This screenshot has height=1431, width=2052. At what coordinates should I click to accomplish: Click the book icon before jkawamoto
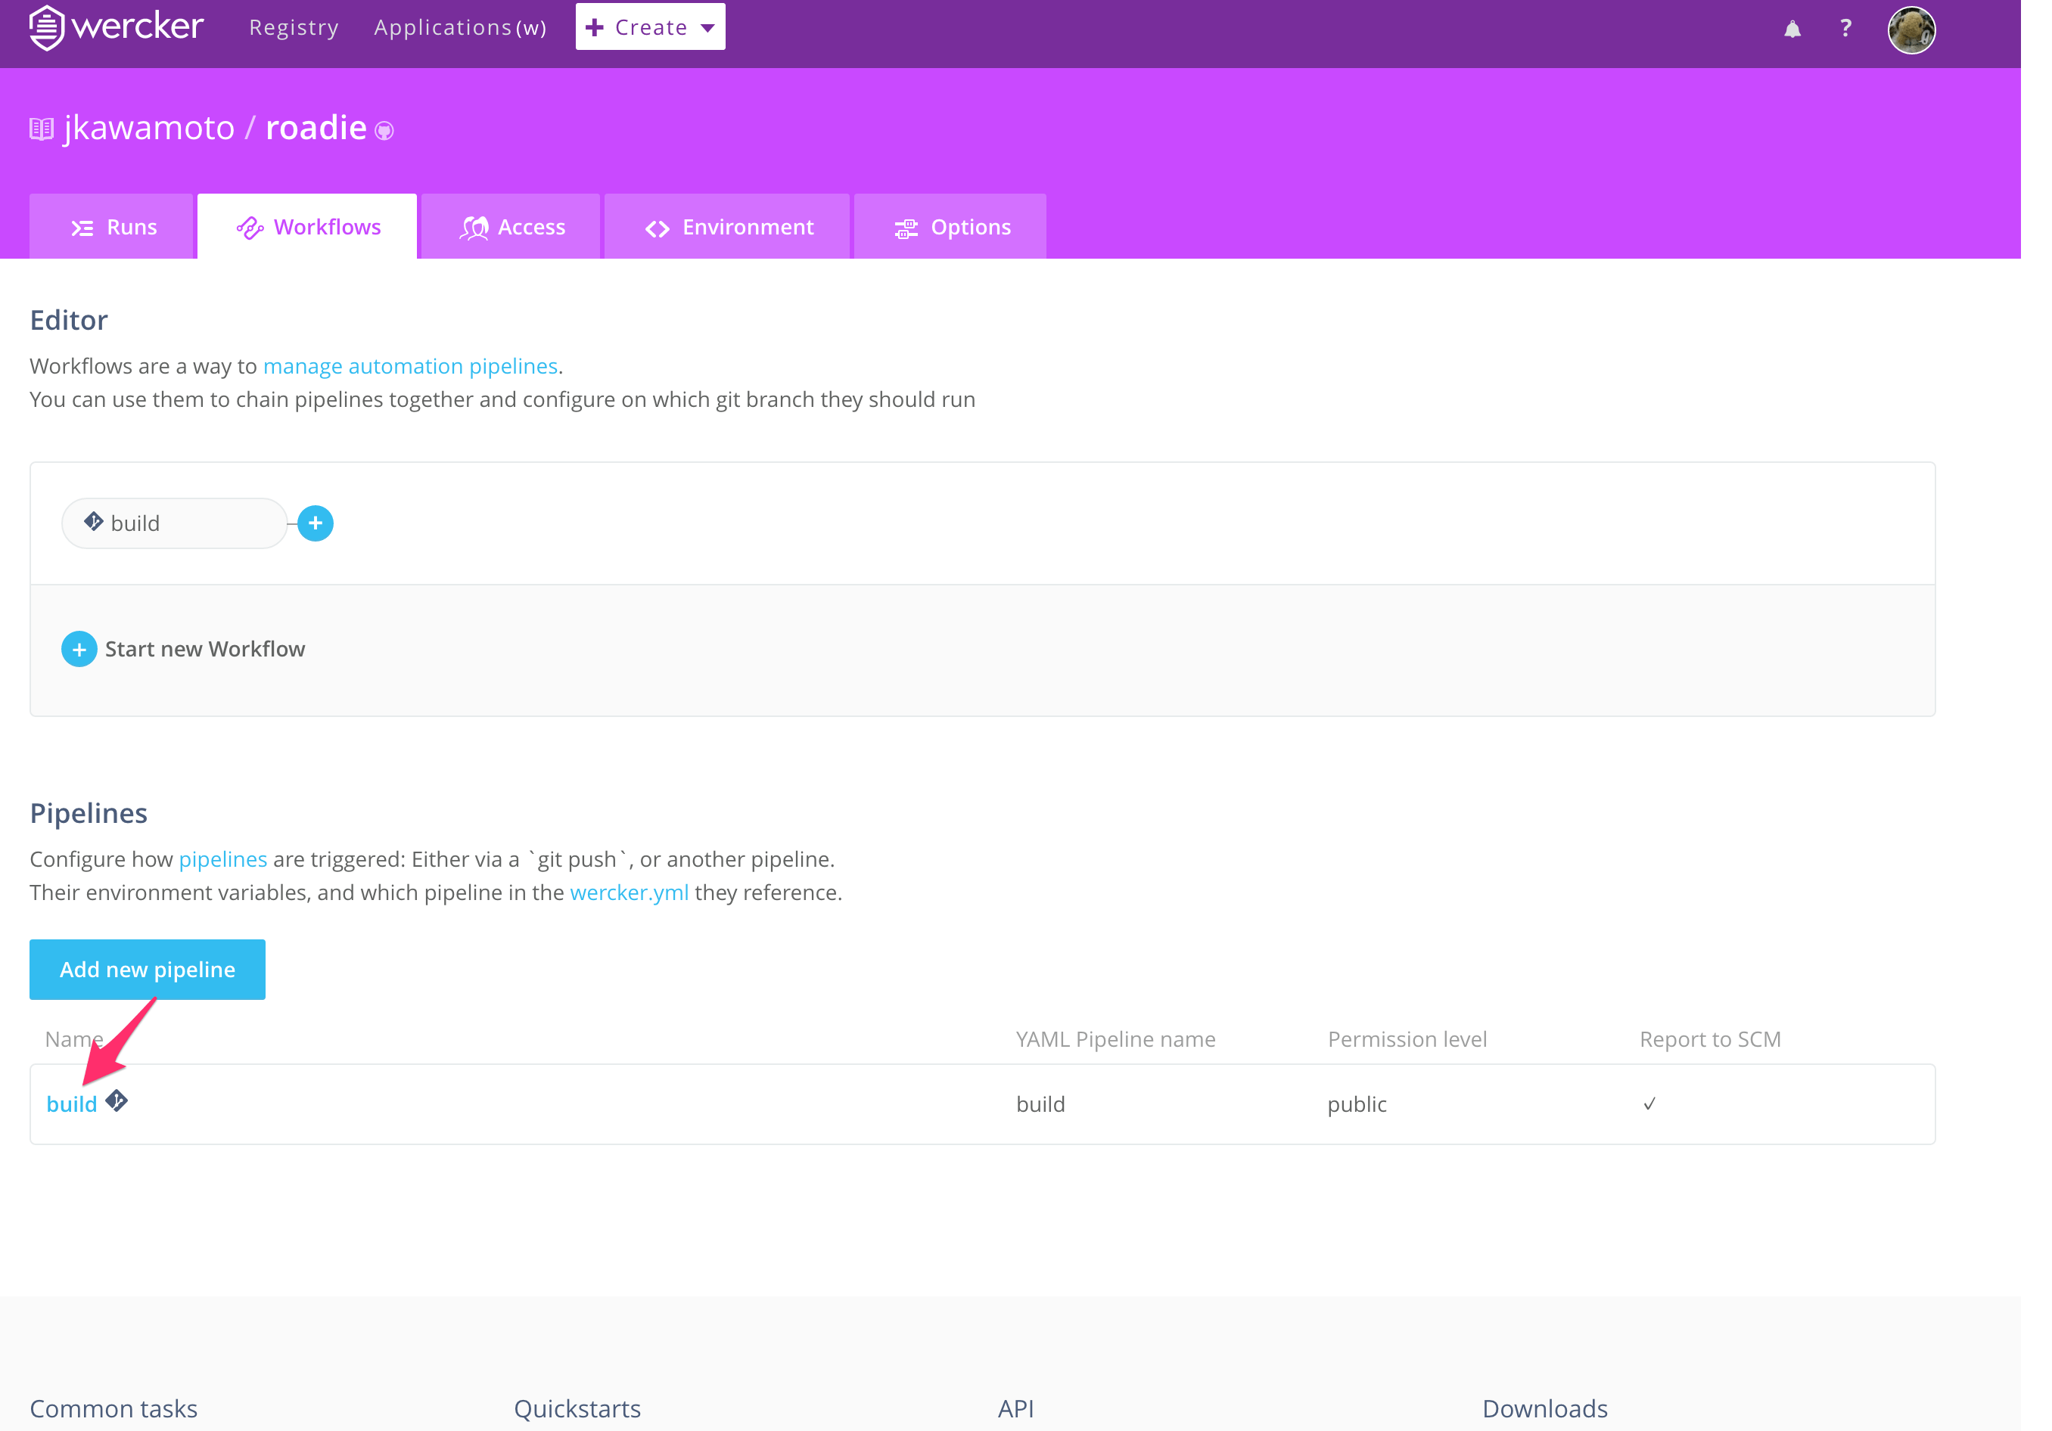pos(41,129)
